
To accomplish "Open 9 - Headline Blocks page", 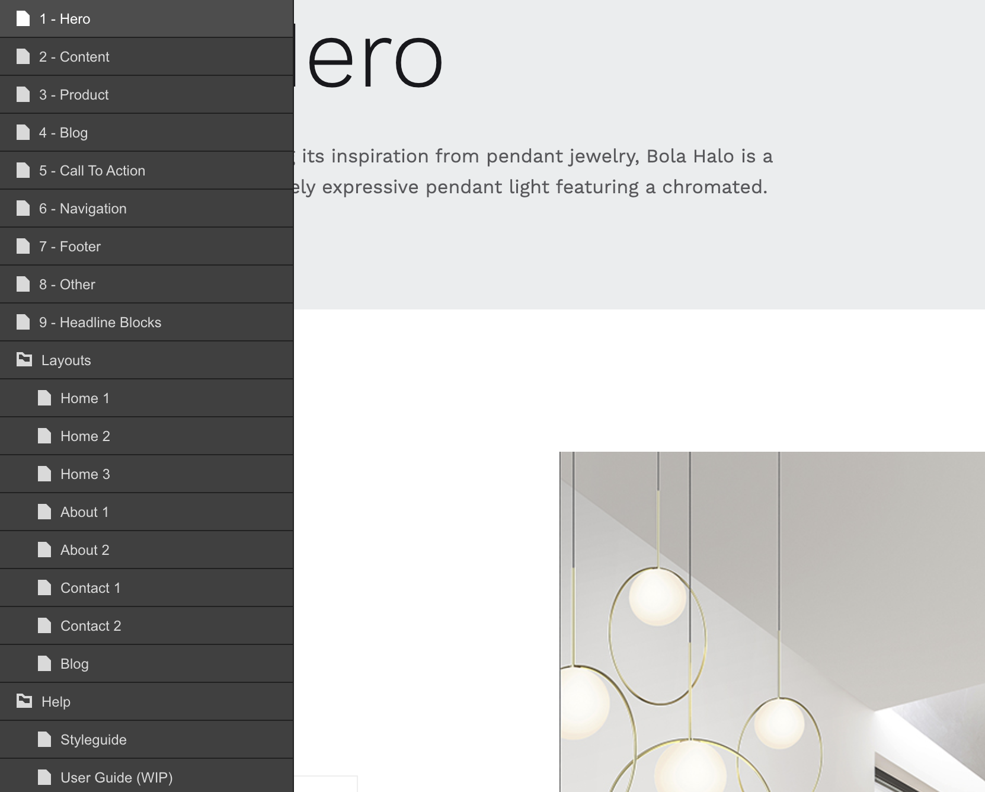I will pos(100,322).
